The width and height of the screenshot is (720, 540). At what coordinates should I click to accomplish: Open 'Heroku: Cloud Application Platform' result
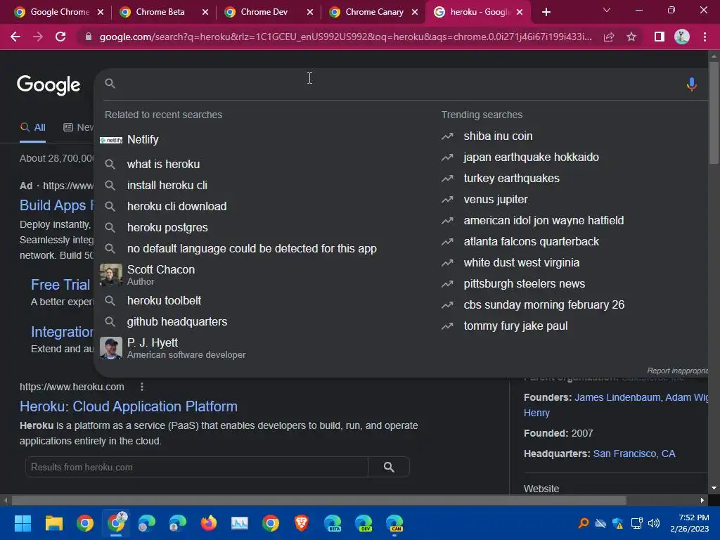(x=129, y=406)
